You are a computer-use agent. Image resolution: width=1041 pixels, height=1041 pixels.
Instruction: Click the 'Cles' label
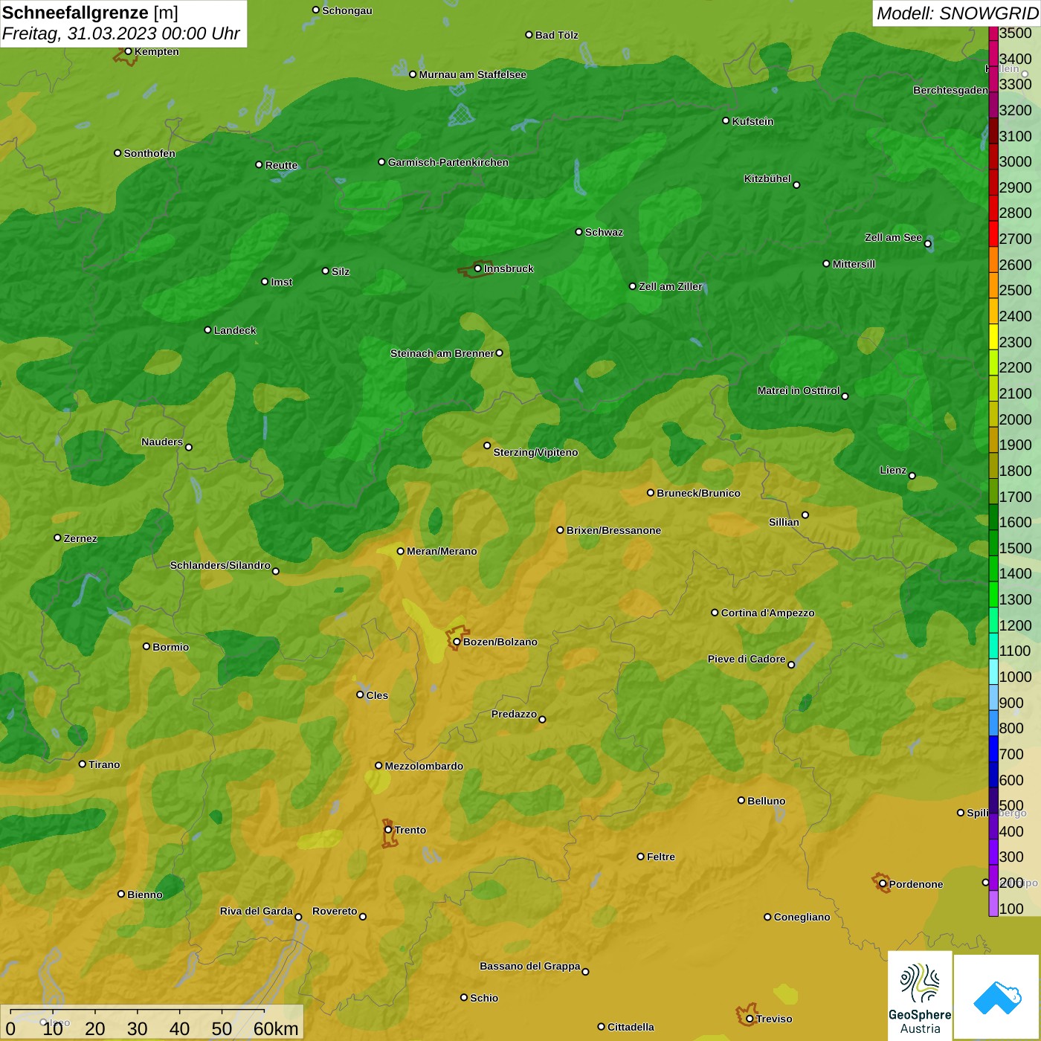coord(377,695)
